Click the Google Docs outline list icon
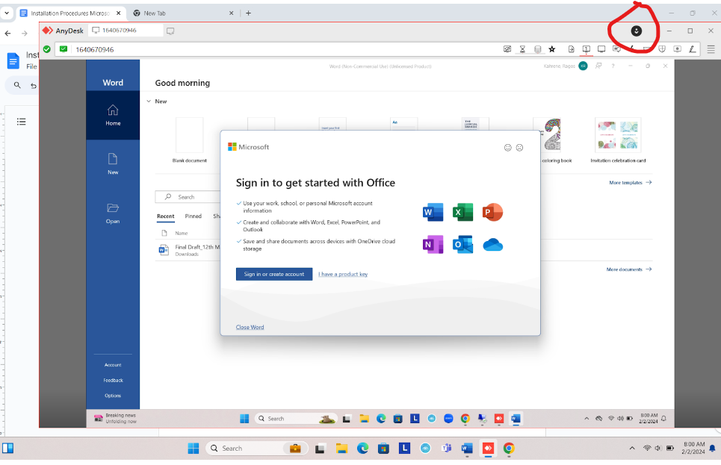Viewport: 721px width, 465px height. pyautogui.click(x=21, y=122)
